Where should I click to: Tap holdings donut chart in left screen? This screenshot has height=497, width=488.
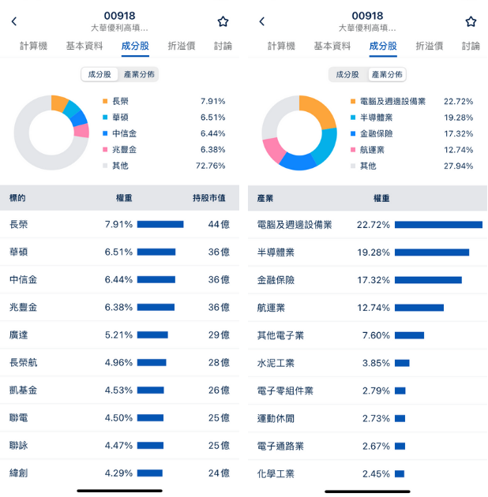pos(51,133)
